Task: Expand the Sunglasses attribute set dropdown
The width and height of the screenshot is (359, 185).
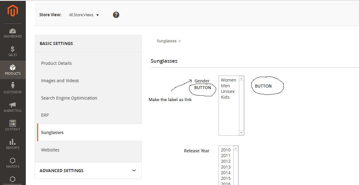Action: (169, 41)
